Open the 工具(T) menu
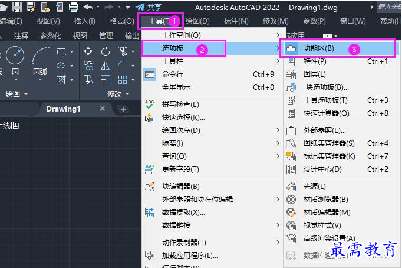The width and height of the screenshot is (402, 268). 161,21
